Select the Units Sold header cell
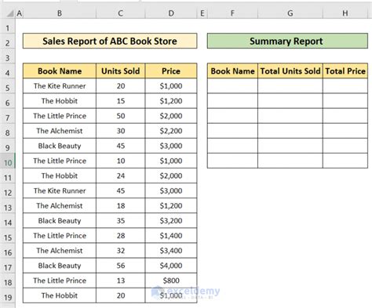The width and height of the screenshot is (372, 308). click(x=121, y=71)
